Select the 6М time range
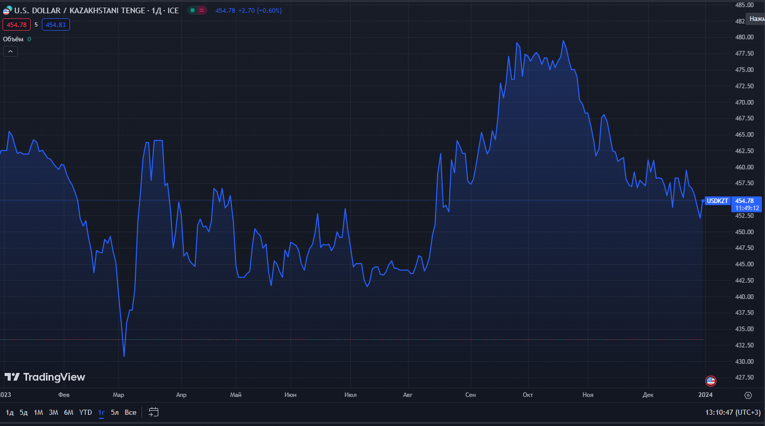This screenshot has width=765, height=426. (x=68, y=412)
